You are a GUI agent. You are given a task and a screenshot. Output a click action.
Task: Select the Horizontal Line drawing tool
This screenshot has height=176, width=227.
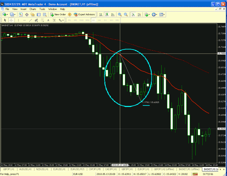pos(24,20)
